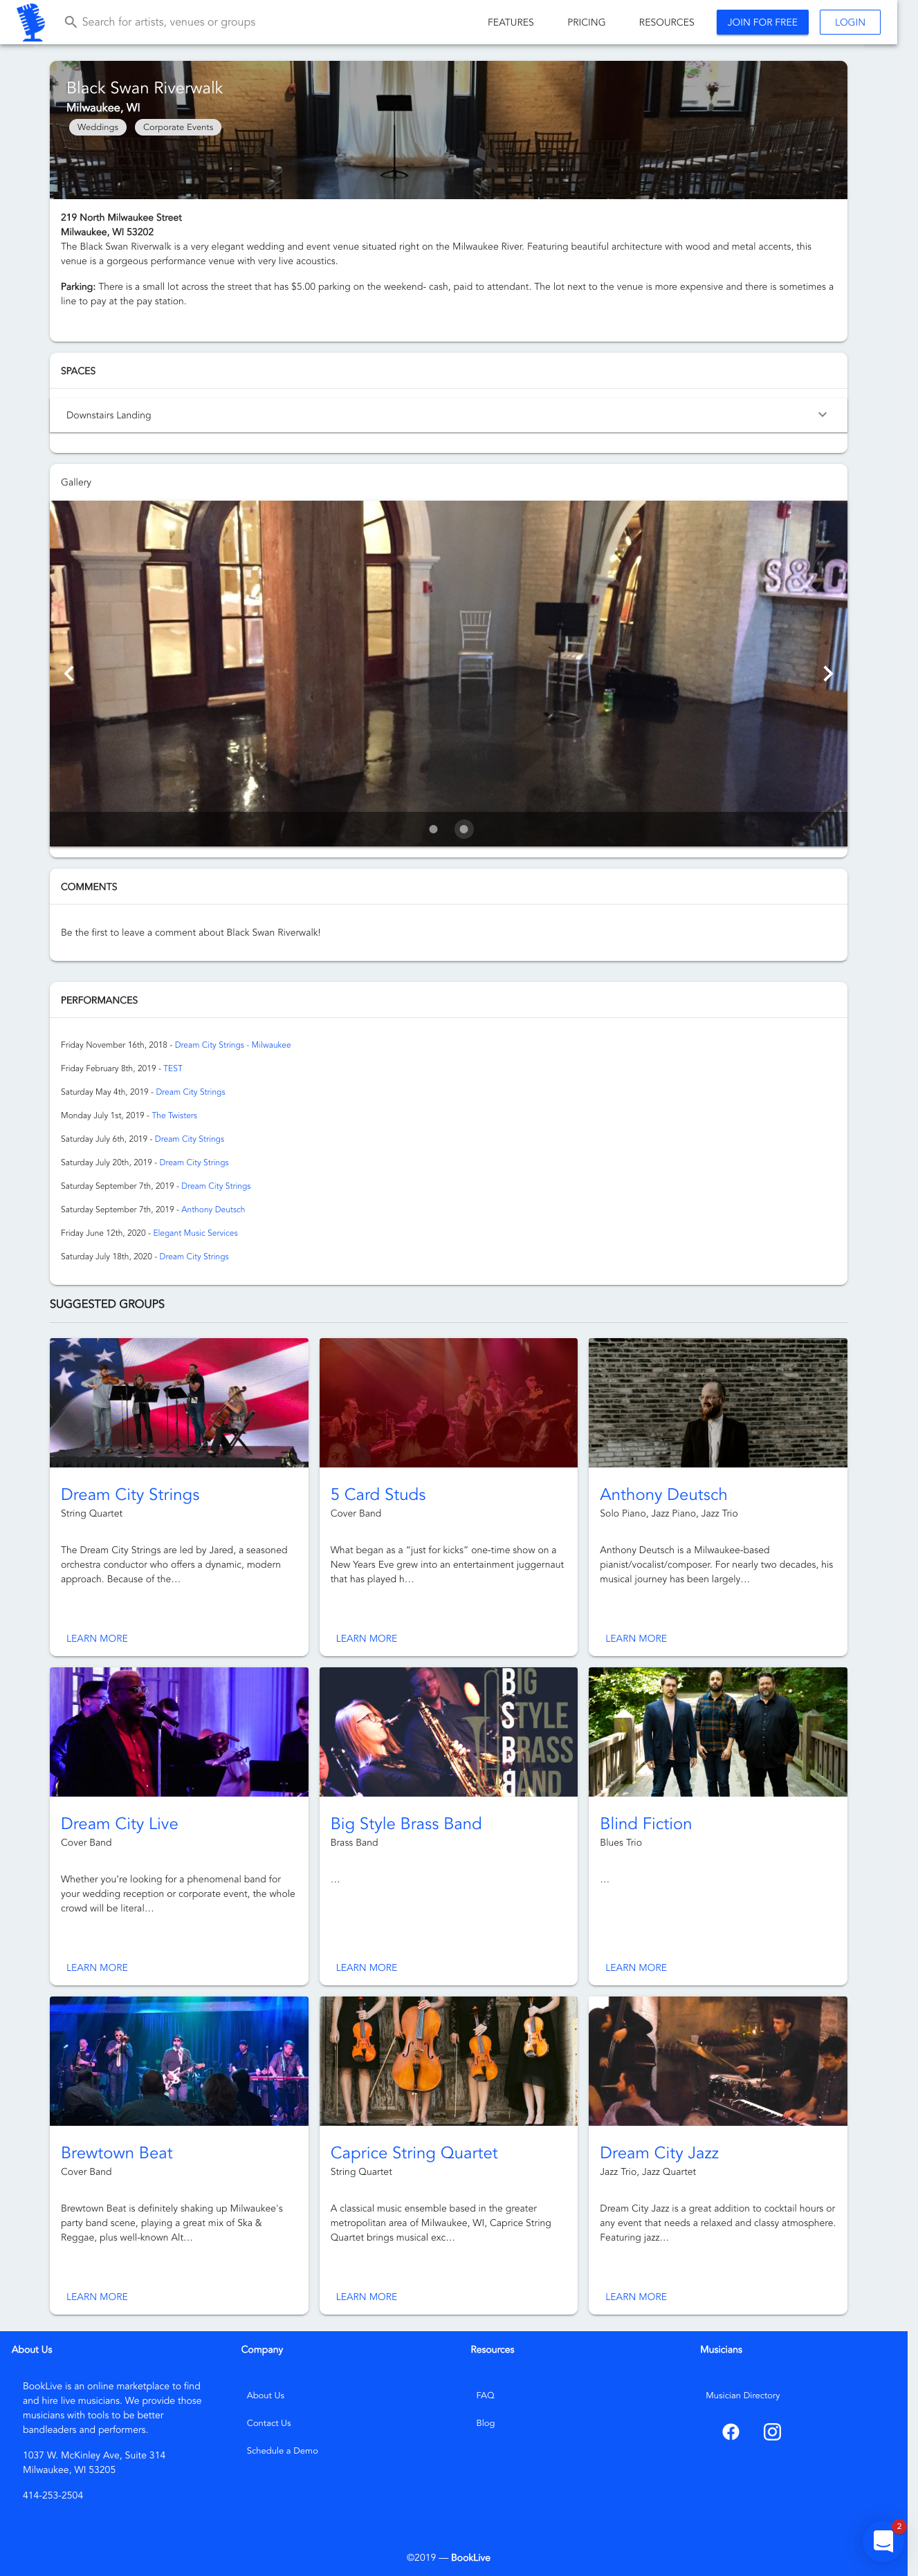Click LEARN MORE under Anthony Deutsch
Screen dimensions: 918x2576
point(636,1638)
